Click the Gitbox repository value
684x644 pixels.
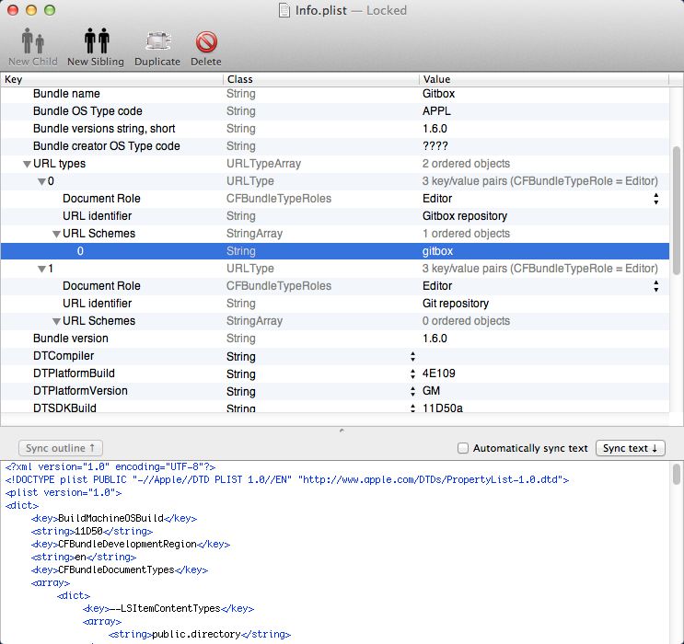(465, 216)
